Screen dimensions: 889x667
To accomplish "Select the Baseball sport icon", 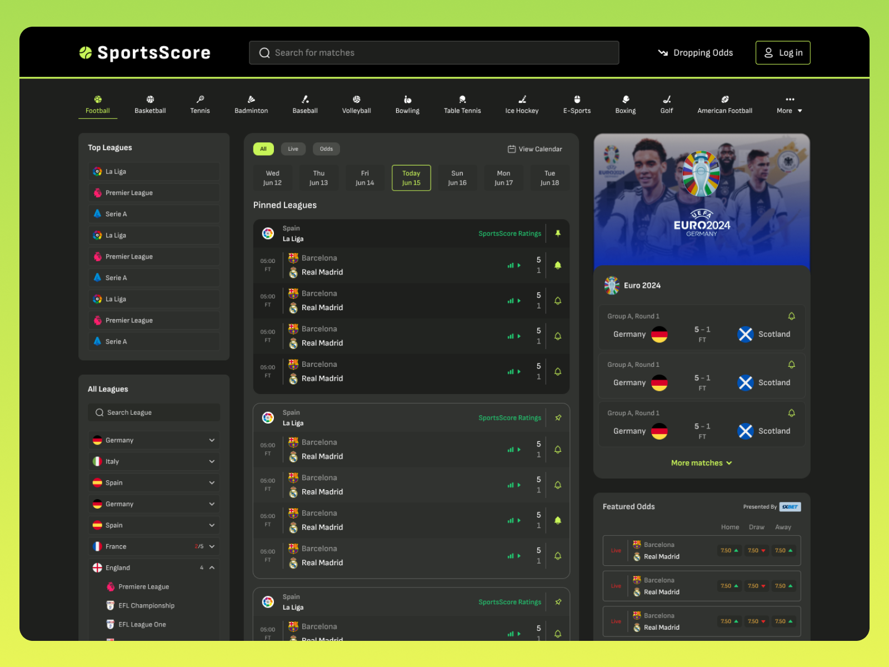I will coord(305,99).
